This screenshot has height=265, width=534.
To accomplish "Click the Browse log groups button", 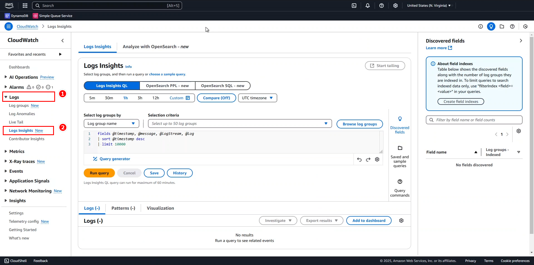I will tap(359, 124).
